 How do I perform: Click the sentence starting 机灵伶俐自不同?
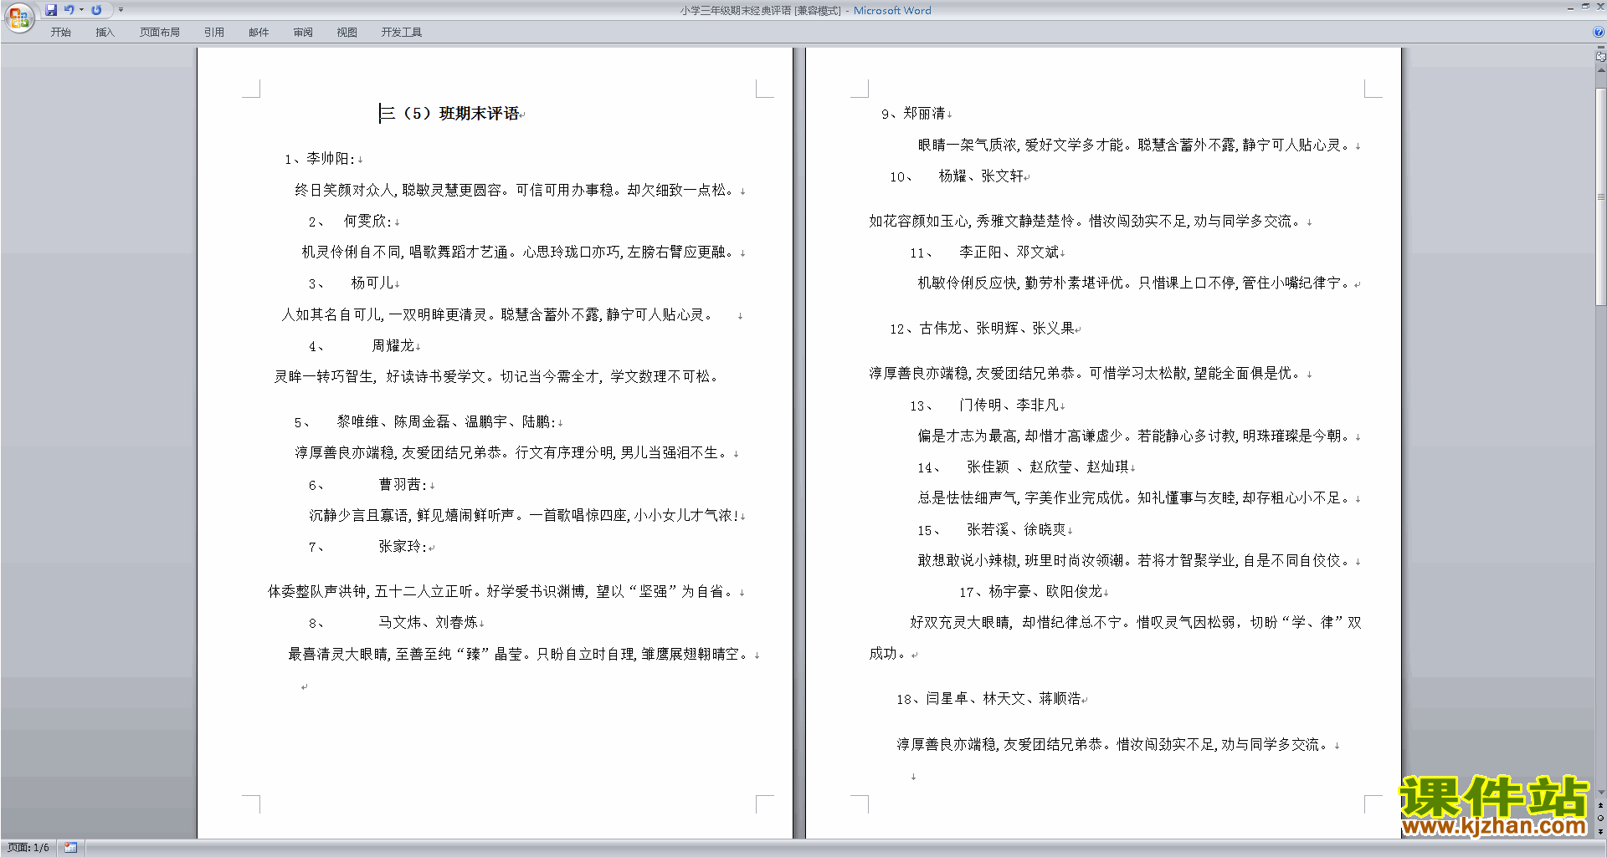point(520,253)
